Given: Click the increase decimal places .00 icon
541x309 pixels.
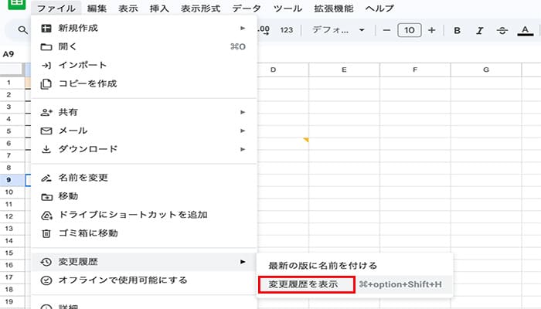Looking at the screenshot, I should tap(264, 30).
